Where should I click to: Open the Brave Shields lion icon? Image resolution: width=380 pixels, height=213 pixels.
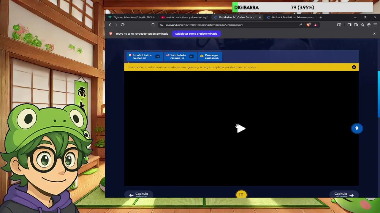(308, 25)
